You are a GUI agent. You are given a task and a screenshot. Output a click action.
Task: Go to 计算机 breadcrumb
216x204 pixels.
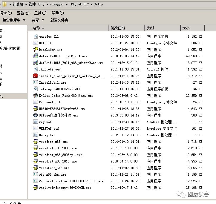(18, 4)
